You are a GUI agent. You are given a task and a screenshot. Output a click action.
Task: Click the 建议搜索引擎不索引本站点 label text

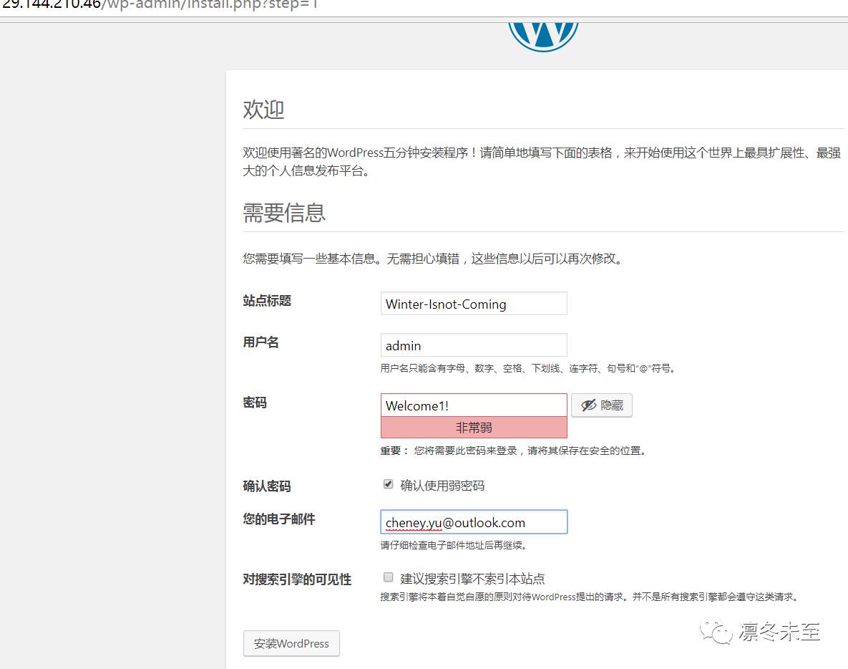pos(472,579)
